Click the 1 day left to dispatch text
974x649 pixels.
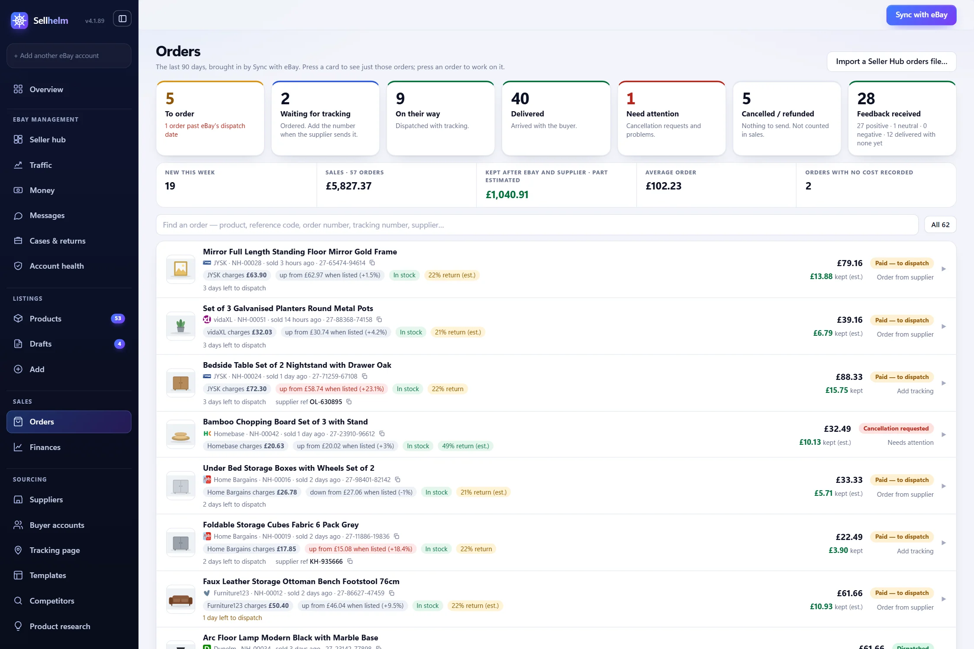[232, 618]
